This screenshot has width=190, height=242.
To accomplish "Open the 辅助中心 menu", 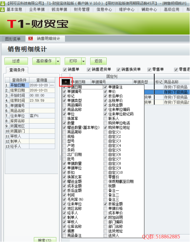I will [x=149, y=10].
